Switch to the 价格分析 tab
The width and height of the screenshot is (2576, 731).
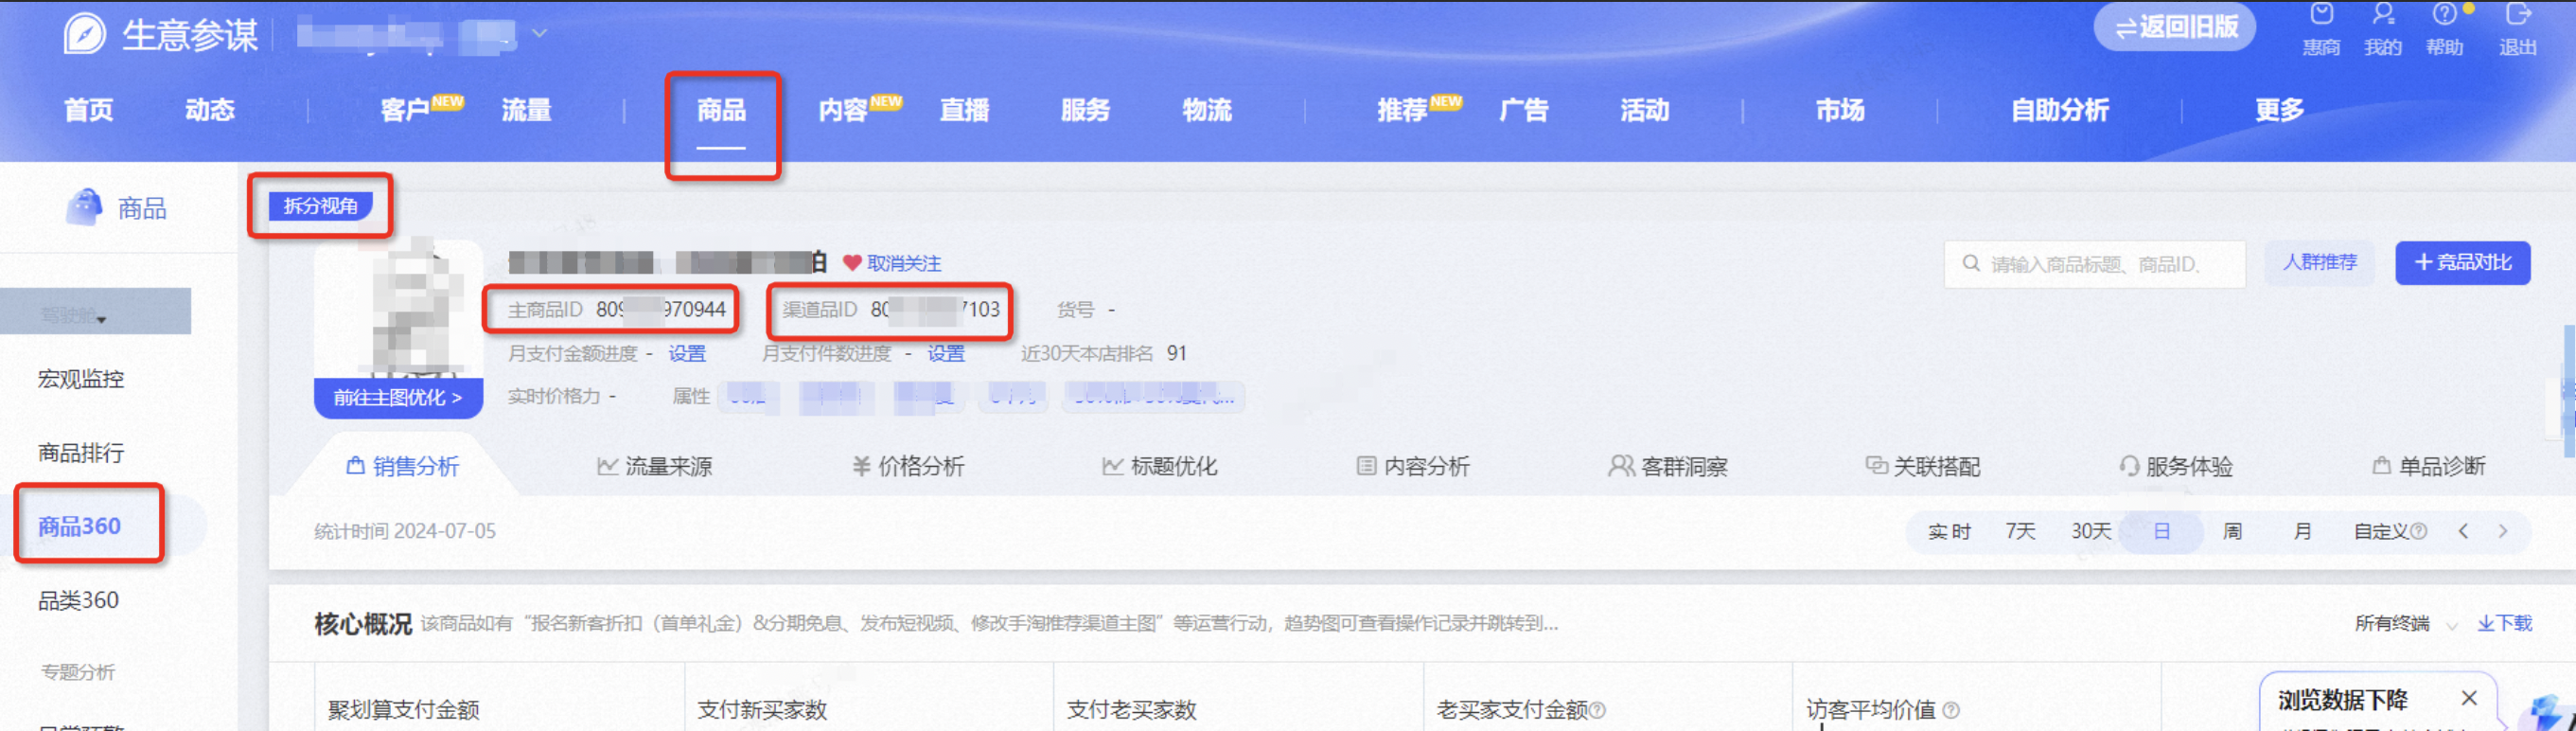coord(908,466)
